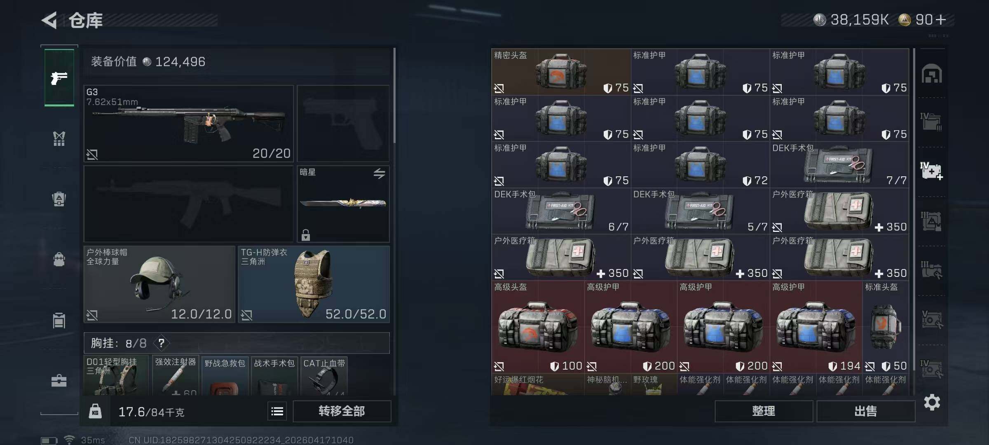The height and width of the screenshot is (445, 989).
Task: Click the 出售 sell button
Action: pos(865,411)
